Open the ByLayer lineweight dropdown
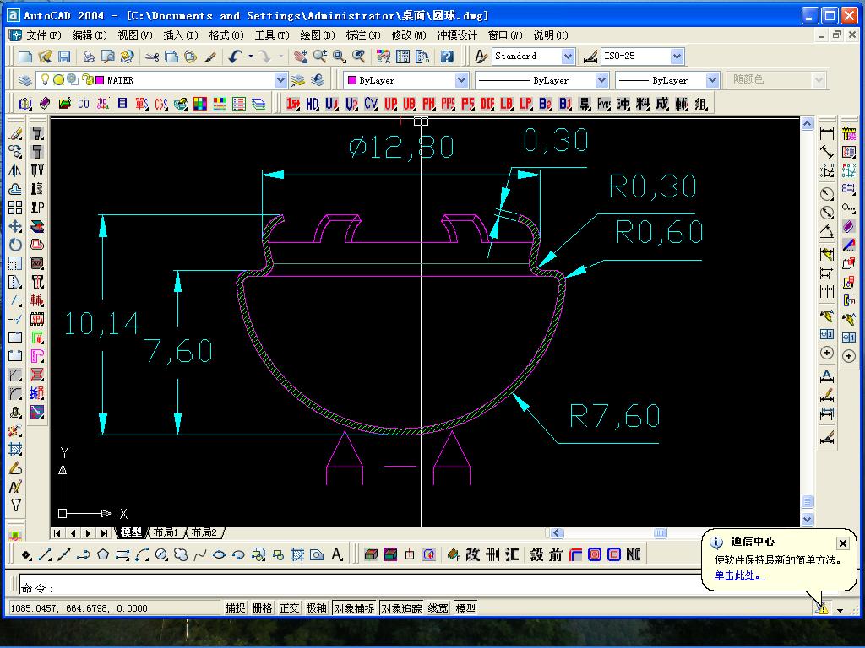 pos(712,80)
